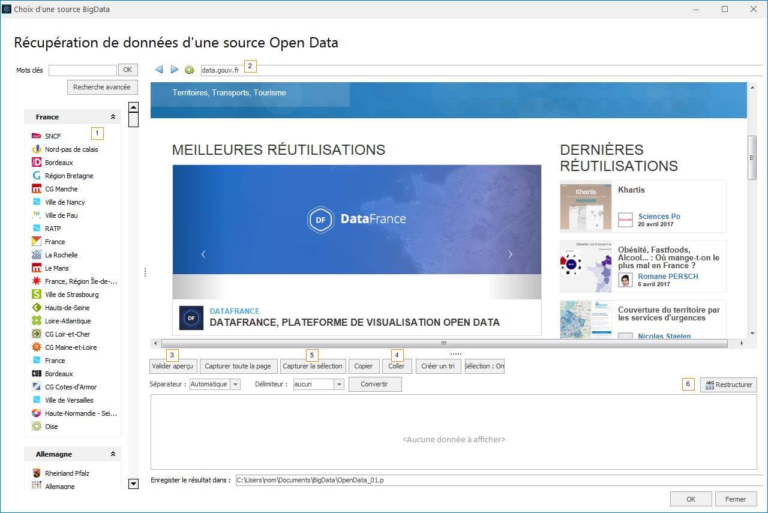
Task: Click Enregister le résultat dans path field
Action: coord(498,480)
